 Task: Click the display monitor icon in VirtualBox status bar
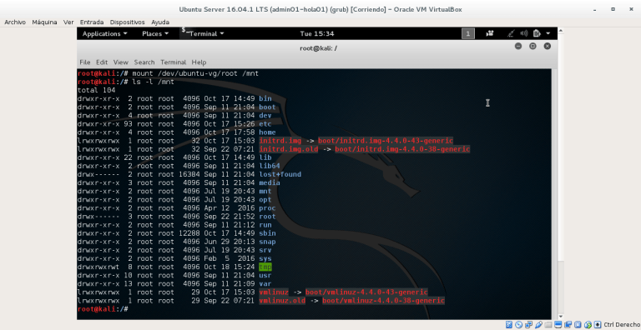click(x=558, y=325)
